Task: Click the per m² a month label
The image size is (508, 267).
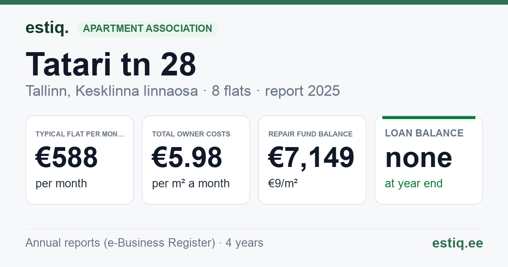Action: click(191, 184)
